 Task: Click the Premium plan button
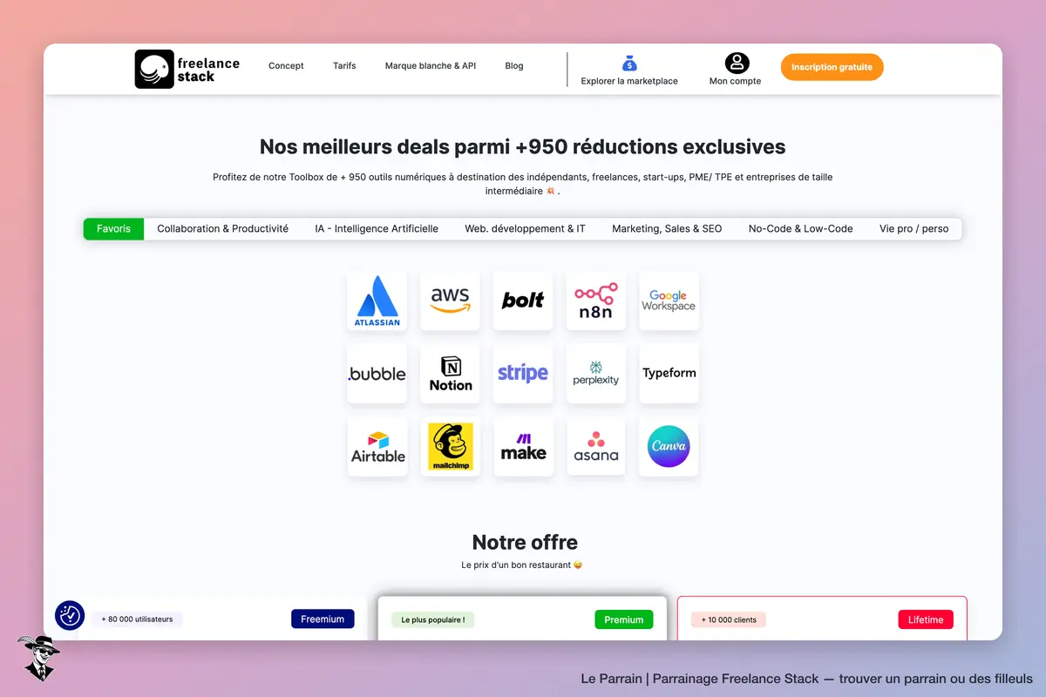[x=624, y=620]
